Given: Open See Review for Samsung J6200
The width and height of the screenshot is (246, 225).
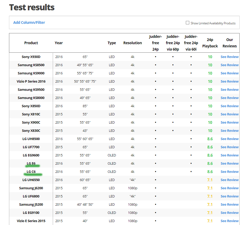Looking at the screenshot, I should click(230, 188).
